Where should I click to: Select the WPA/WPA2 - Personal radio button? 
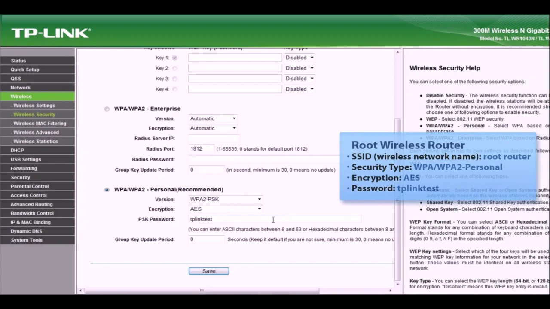coord(107,190)
